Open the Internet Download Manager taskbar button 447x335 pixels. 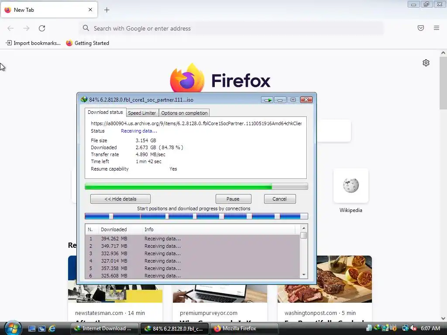(x=104, y=328)
